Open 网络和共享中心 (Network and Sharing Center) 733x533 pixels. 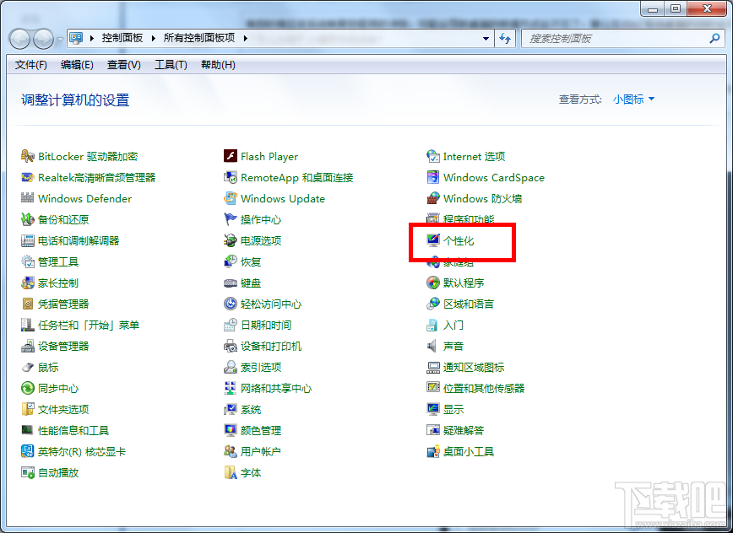pos(277,388)
